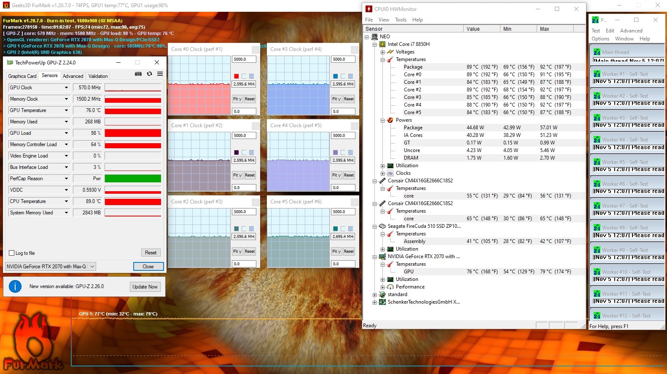Toggle the light-blue right box in Core #3 Clock

point(350,76)
